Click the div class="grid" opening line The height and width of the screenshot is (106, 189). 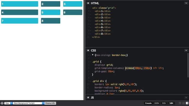[x=104, y=8]
